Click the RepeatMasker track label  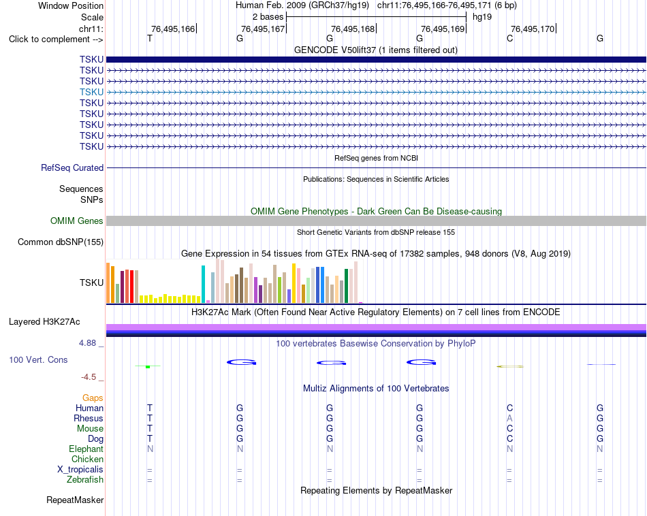[75, 500]
